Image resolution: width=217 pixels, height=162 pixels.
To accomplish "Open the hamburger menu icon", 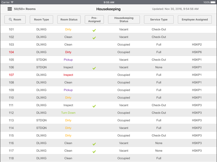I will [10, 9].
